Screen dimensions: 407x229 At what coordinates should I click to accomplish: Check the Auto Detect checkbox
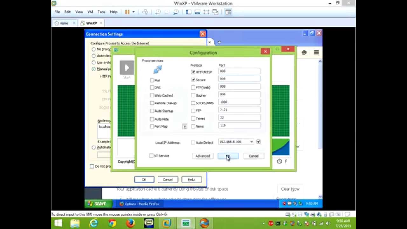(x=193, y=142)
